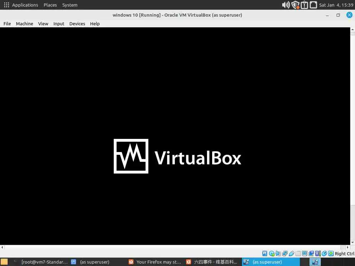Click the vertical scrollbar down arrow
Image resolution: width=355 pixels, height=266 pixels.
(x=353, y=242)
